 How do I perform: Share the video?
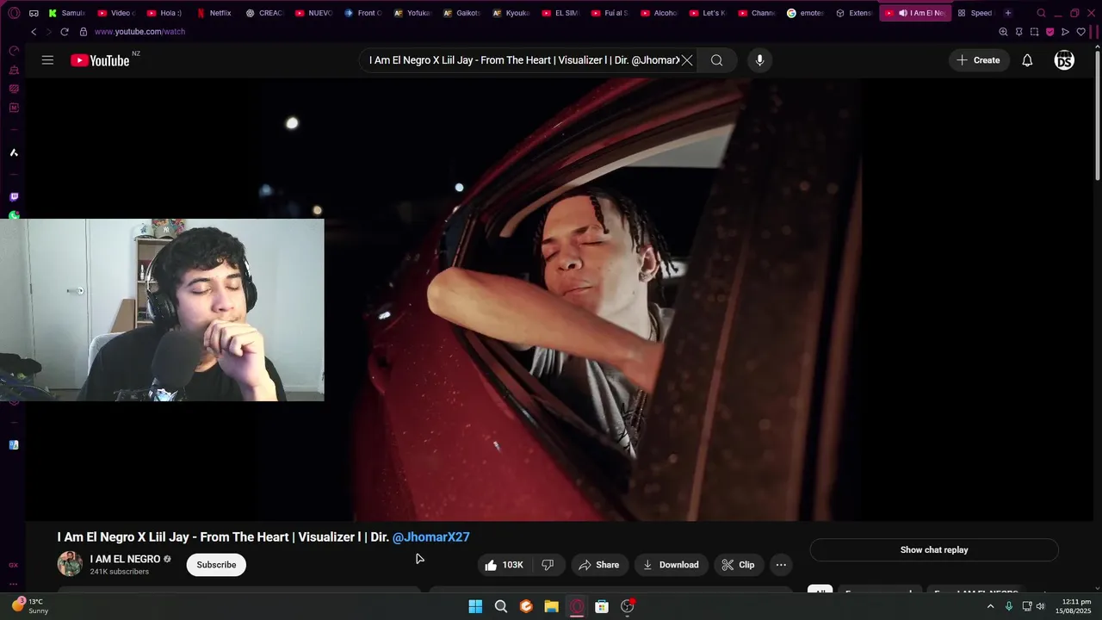click(x=599, y=565)
